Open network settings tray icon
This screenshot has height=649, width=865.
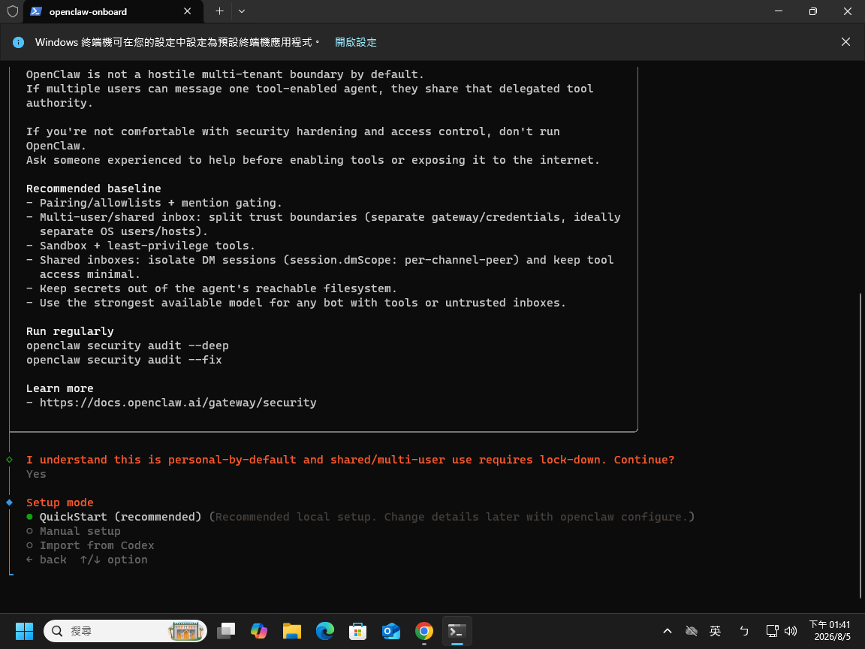pos(773,631)
